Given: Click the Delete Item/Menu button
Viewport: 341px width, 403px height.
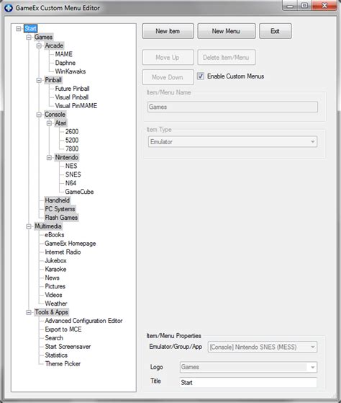Looking at the screenshot, I should 227,58.
